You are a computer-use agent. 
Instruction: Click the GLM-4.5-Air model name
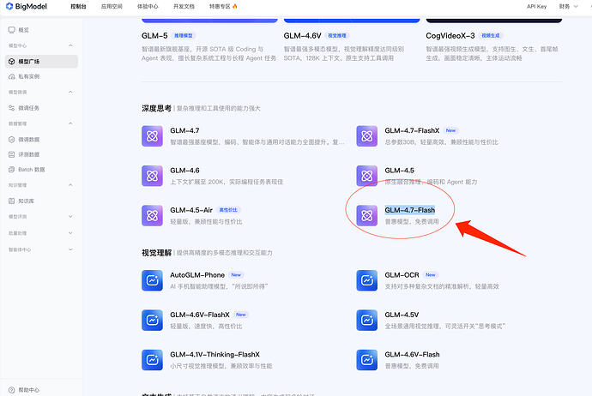[191, 210]
